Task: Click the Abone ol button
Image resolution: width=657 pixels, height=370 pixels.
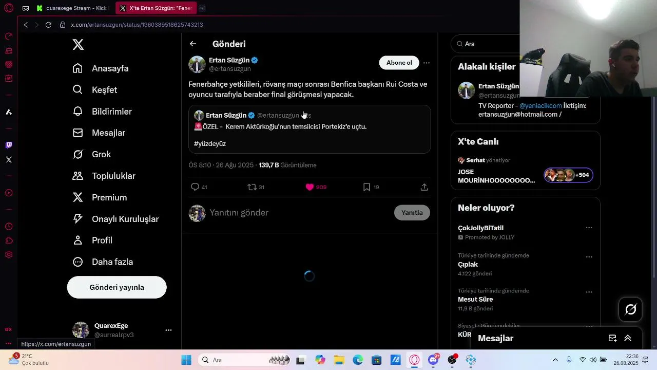Action: [399, 63]
